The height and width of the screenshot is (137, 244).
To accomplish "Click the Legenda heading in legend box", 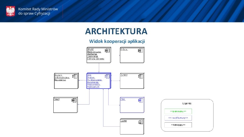I will click(187, 104).
